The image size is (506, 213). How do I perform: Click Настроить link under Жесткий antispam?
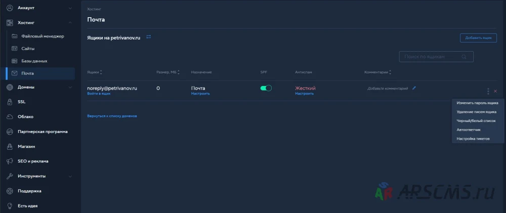click(304, 94)
